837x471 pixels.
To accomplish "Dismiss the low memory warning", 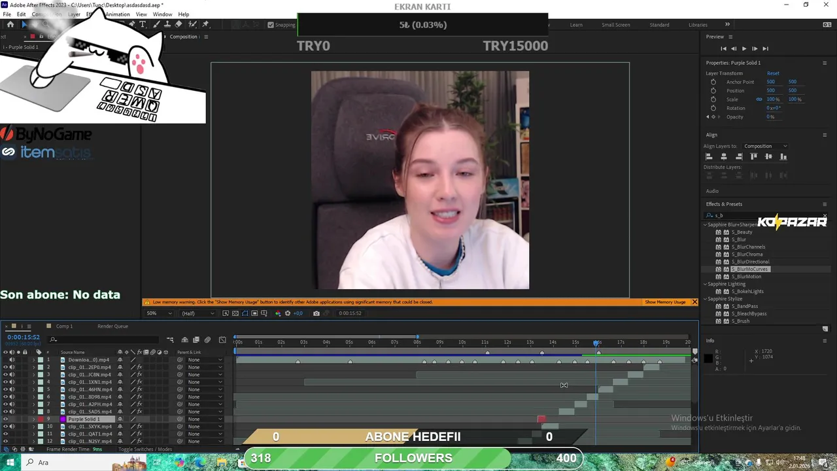I will coord(694,302).
